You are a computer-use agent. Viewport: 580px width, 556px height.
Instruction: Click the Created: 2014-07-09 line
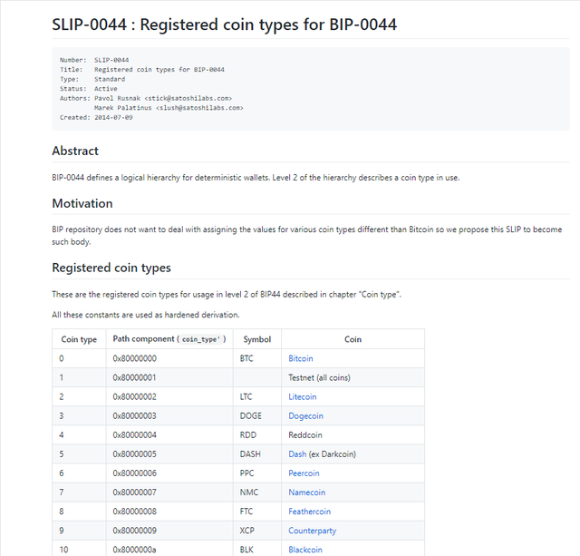96,117
